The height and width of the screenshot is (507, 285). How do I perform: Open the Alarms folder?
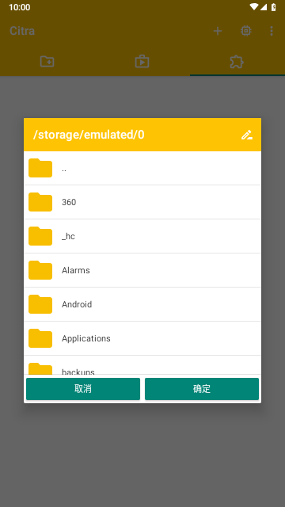142,270
